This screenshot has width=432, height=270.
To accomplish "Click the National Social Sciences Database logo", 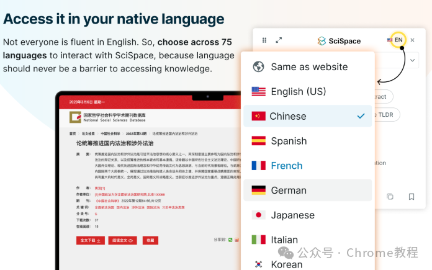I will point(75,117).
